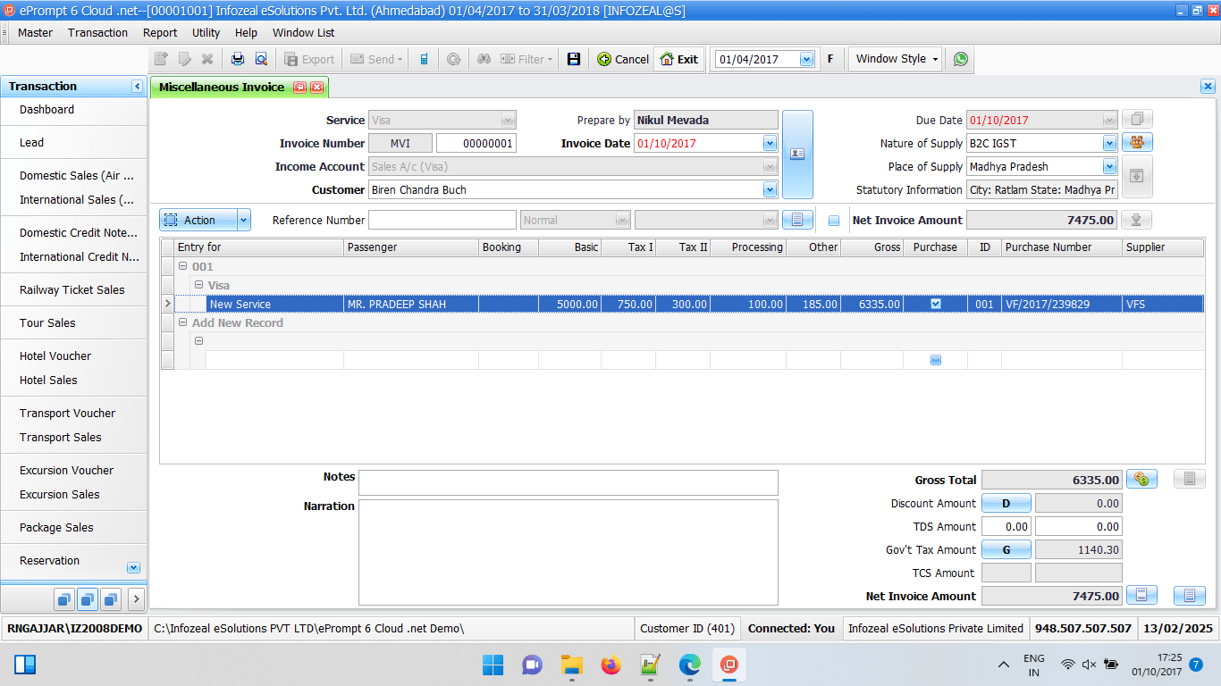Open Dashboard in the sidebar
The image size is (1221, 686).
click(46, 109)
